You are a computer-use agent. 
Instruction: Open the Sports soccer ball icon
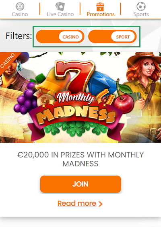pos(141,6)
